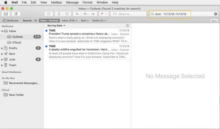Open the Inbox (215) favorites dropdown
This screenshot has width=220, height=129.
point(70,21)
